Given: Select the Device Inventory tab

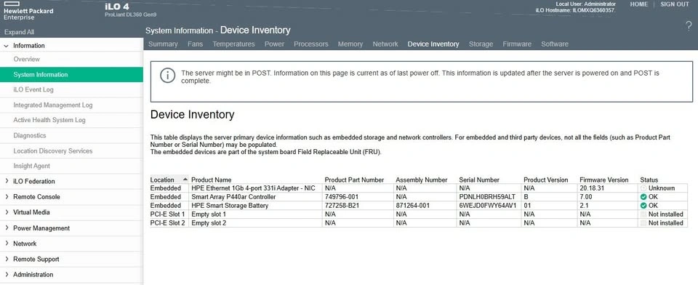Looking at the screenshot, I should [x=433, y=44].
